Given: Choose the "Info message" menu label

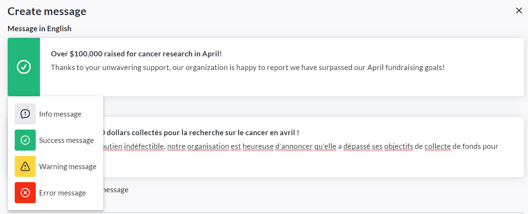Looking at the screenshot, I should point(60,114).
